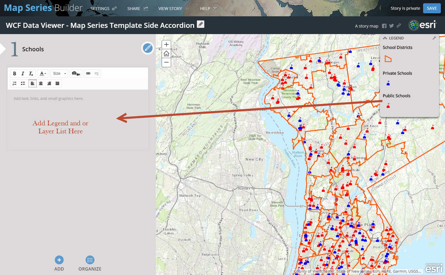Click 'Highland Mills' map label
The image size is (445, 275).
click(203, 45)
